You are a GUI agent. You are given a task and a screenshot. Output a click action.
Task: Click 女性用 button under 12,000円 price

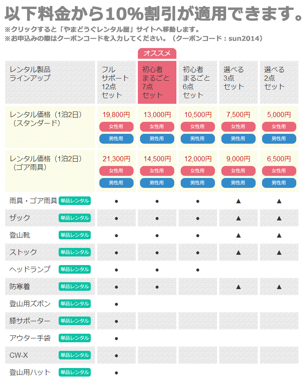(x=197, y=171)
